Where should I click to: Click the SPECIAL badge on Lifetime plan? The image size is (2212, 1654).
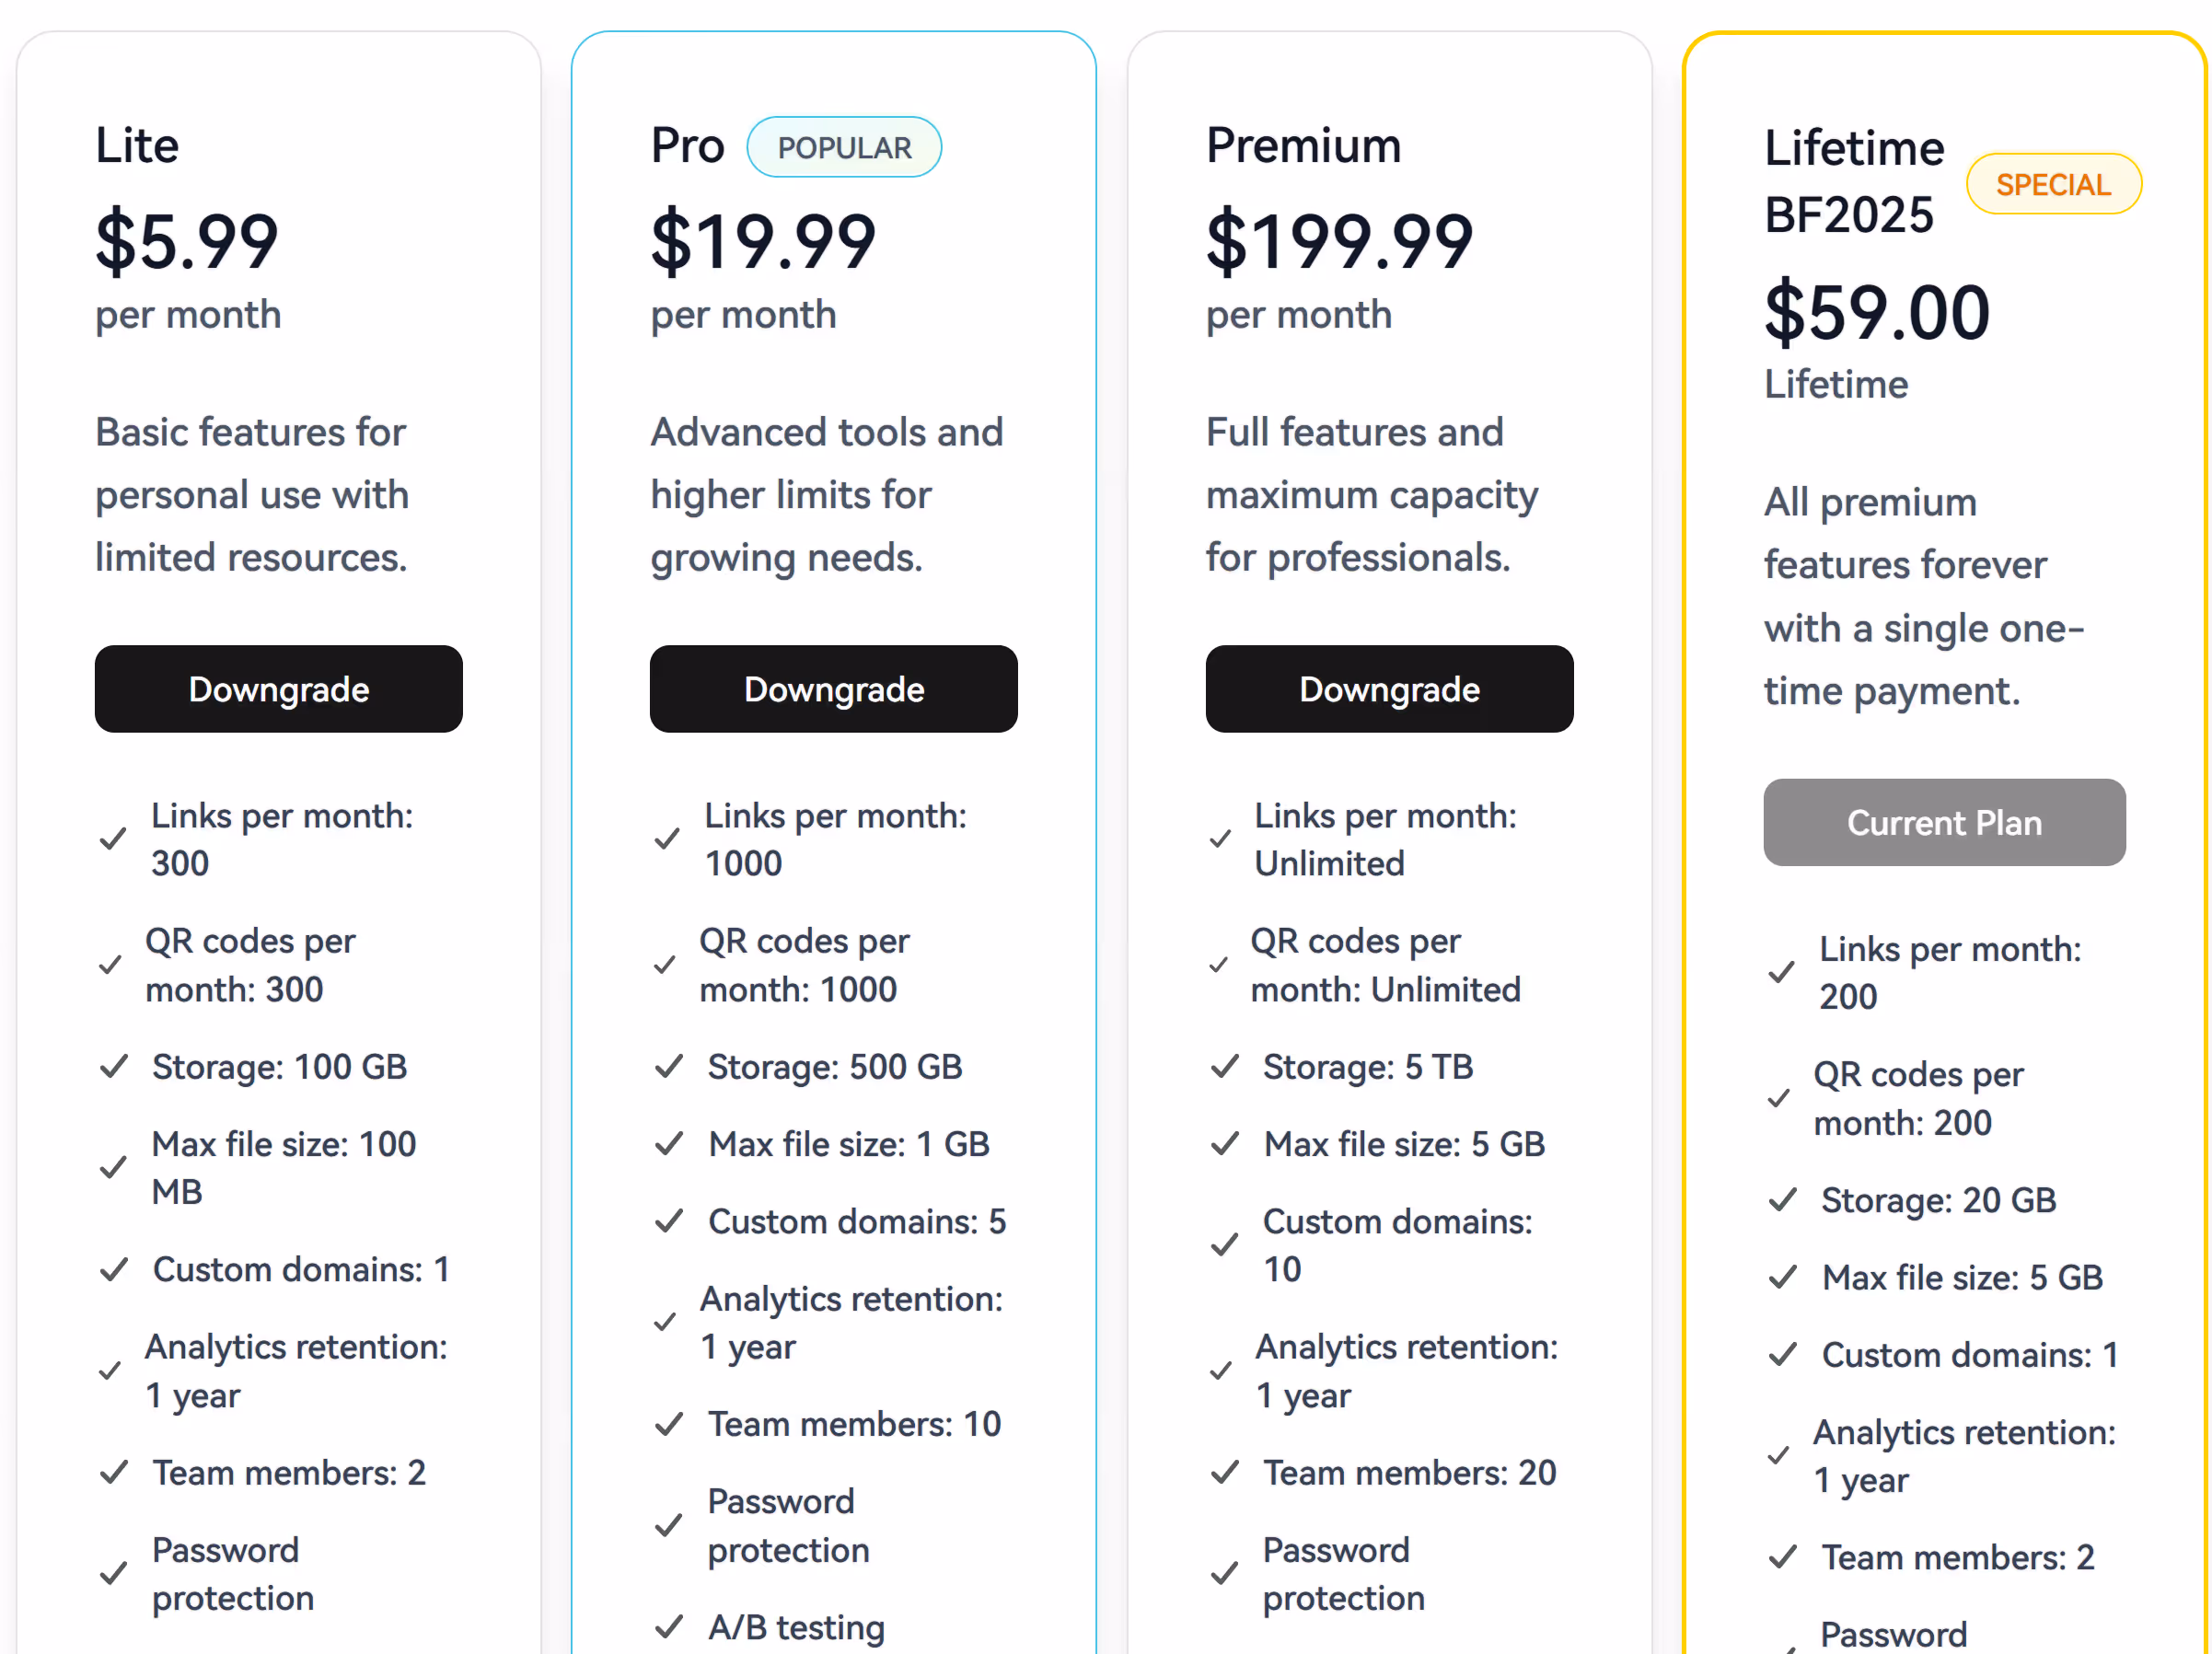(x=2053, y=185)
